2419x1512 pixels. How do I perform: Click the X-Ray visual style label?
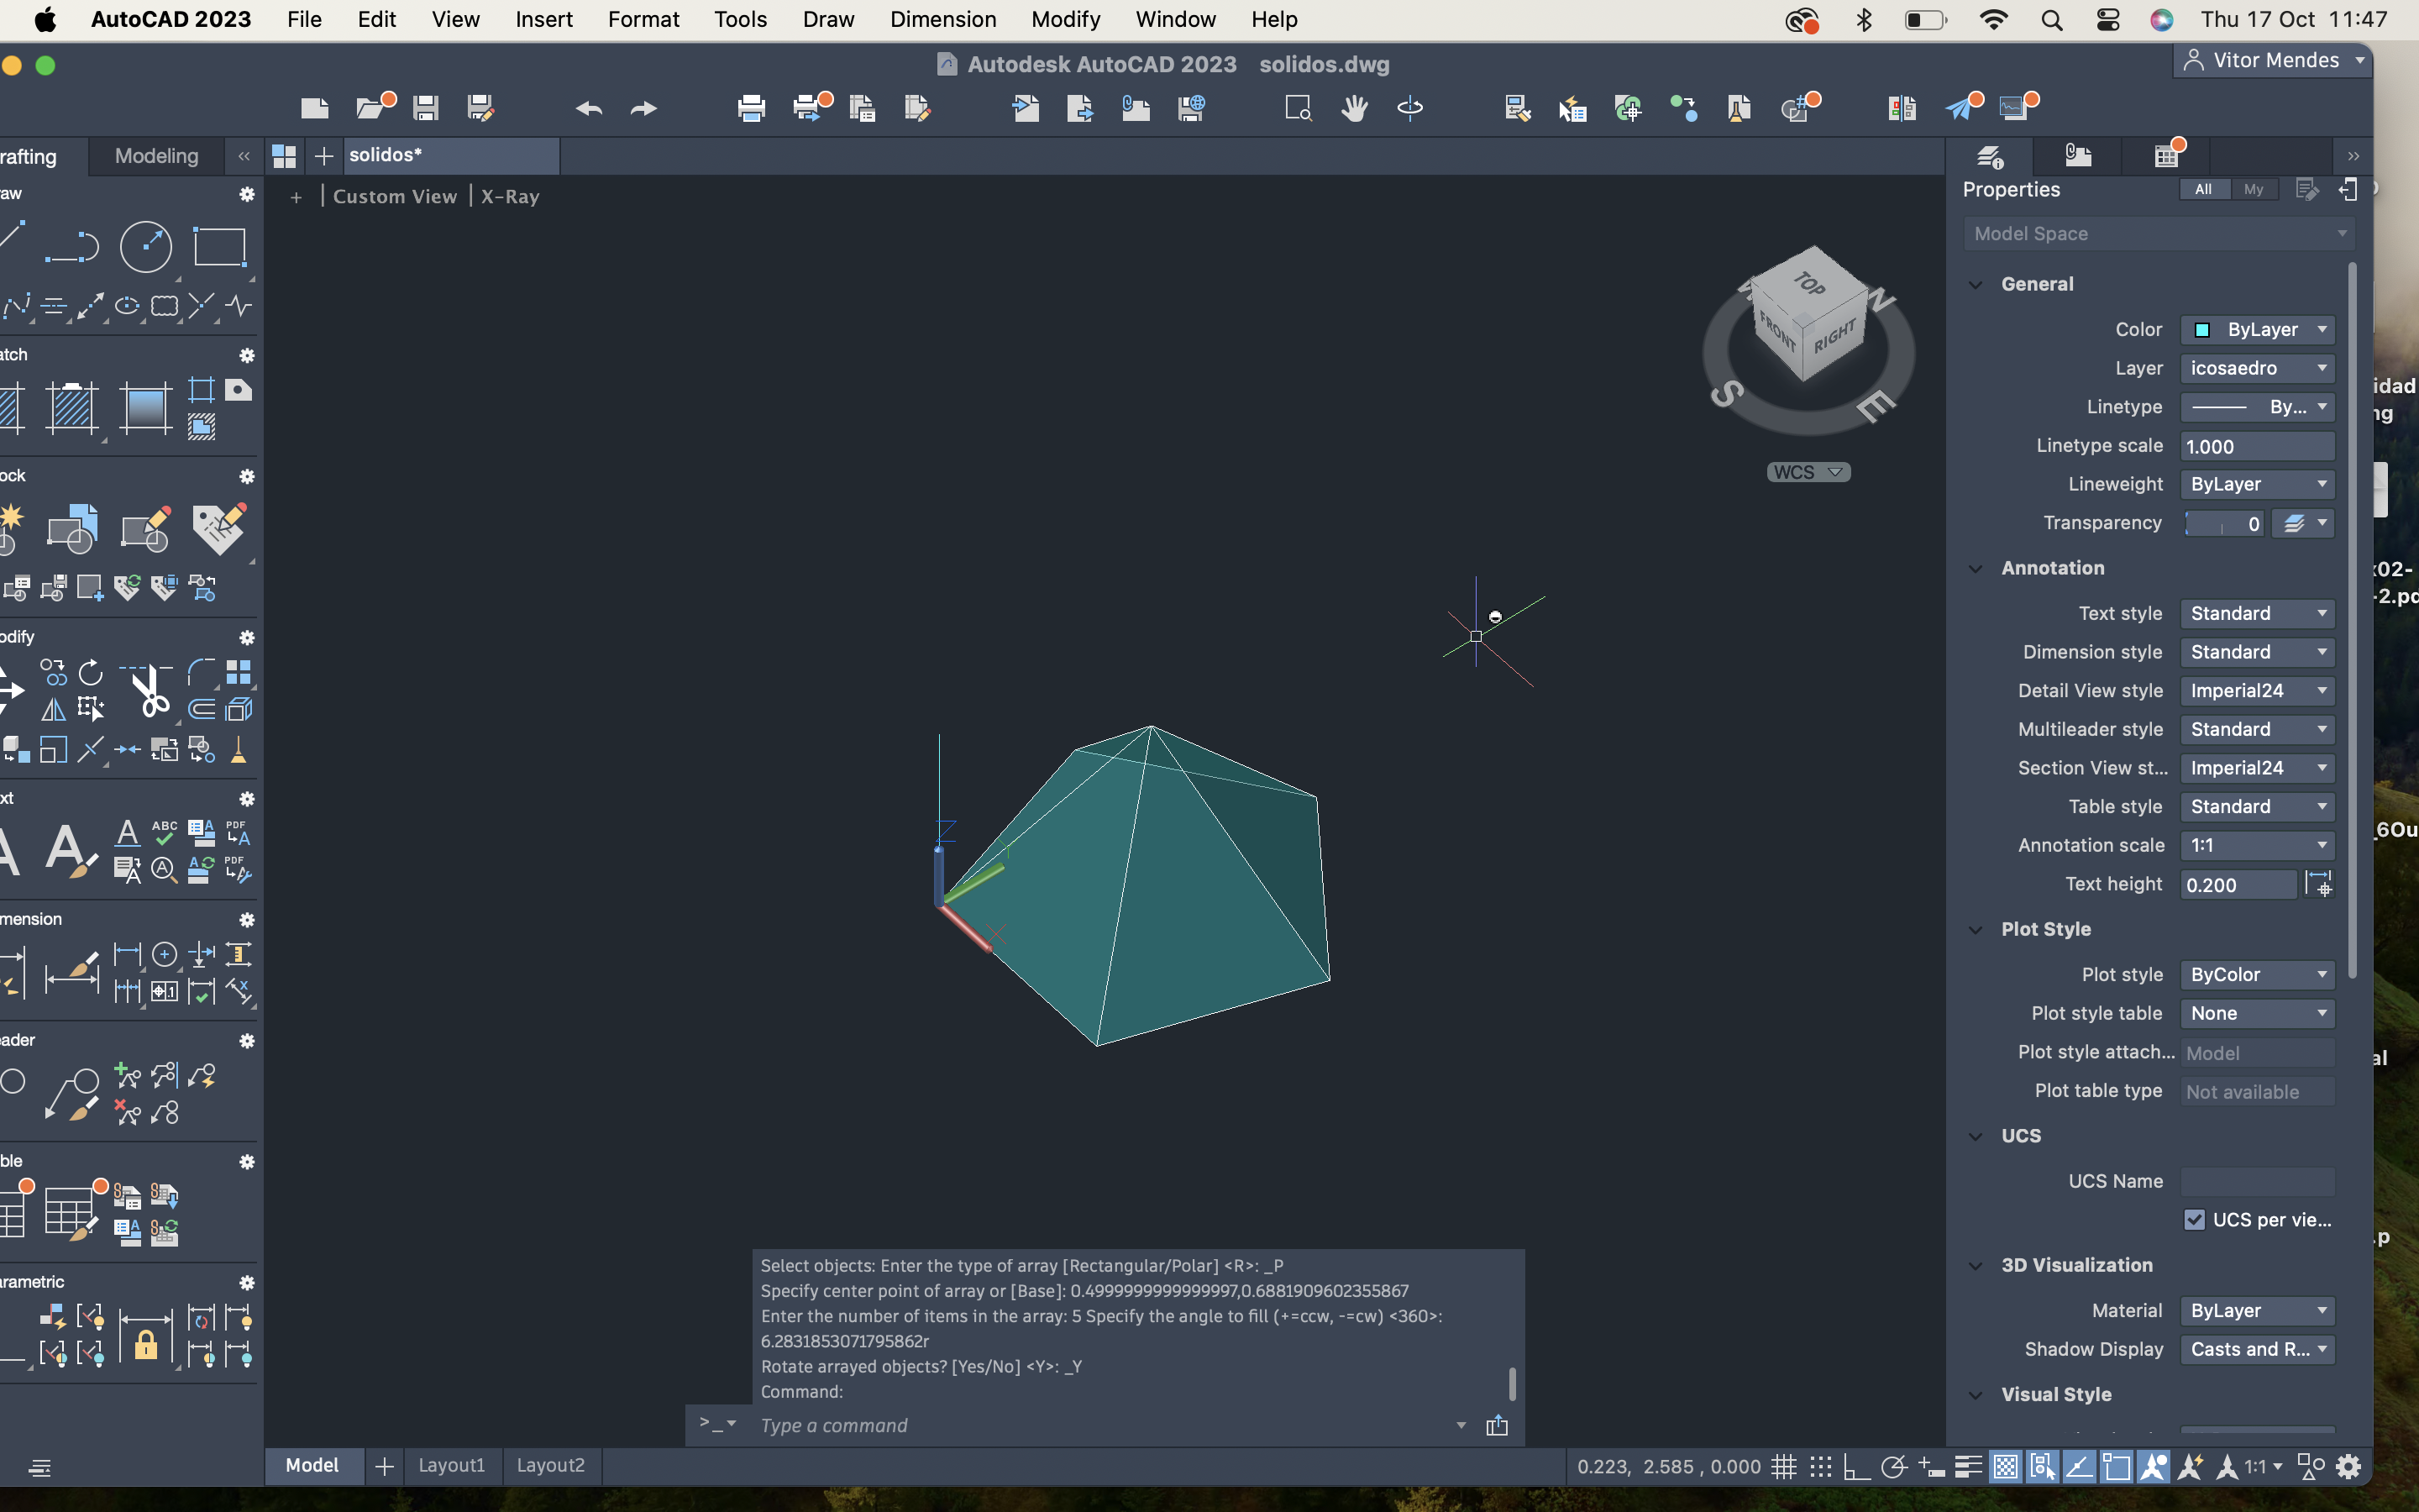click(510, 196)
